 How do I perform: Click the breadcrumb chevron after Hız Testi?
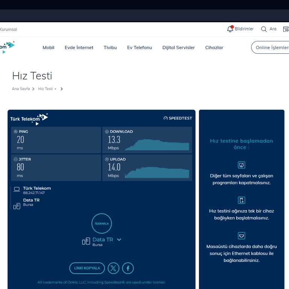coord(62,89)
